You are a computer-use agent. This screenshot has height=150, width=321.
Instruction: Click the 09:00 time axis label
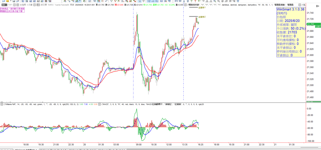139,144
